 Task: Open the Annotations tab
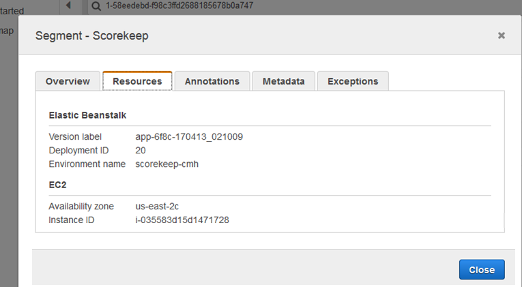click(212, 81)
